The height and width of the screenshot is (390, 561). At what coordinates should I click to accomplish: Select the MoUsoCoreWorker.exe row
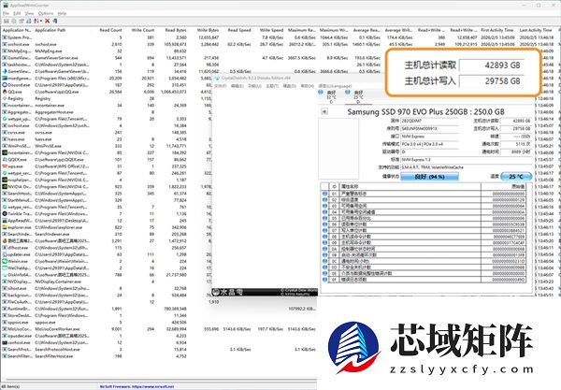pos(159,329)
